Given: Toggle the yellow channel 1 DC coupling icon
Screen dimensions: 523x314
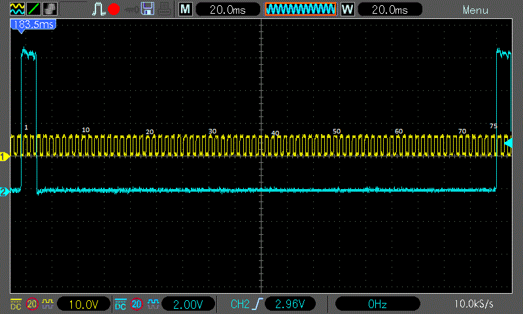Looking at the screenshot, I should pos(16,304).
